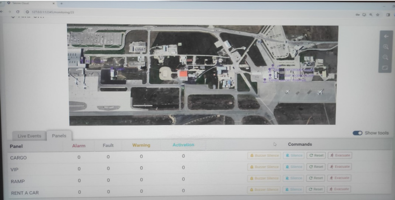
Task: Click the back arrow in the map toolbar
Action: pyautogui.click(x=386, y=36)
